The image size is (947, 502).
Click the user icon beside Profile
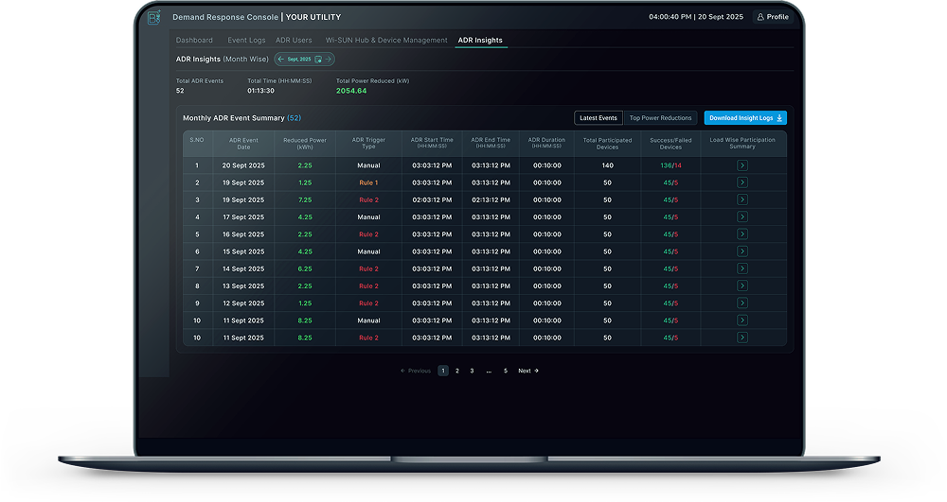(760, 17)
